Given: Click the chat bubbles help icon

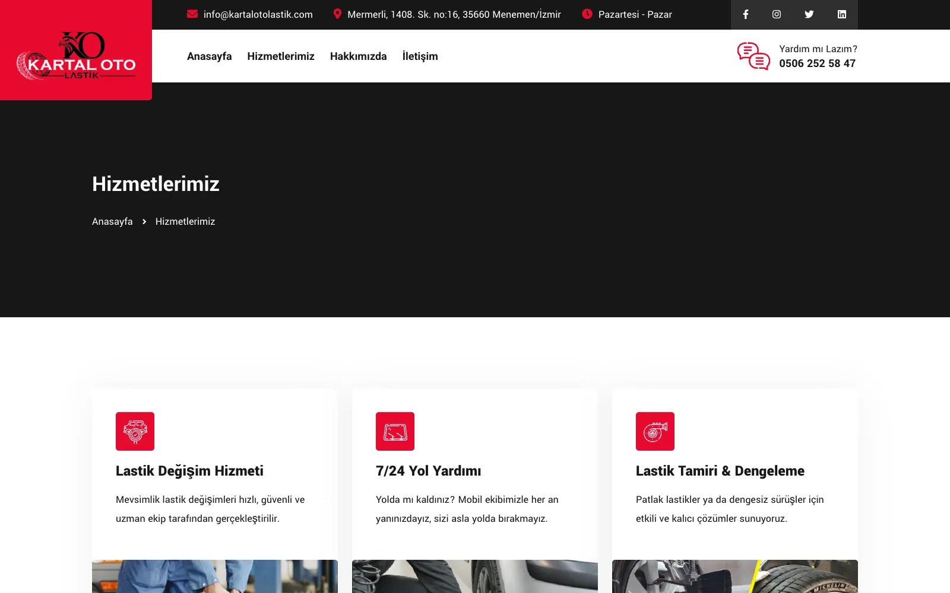Looking at the screenshot, I should tap(753, 56).
